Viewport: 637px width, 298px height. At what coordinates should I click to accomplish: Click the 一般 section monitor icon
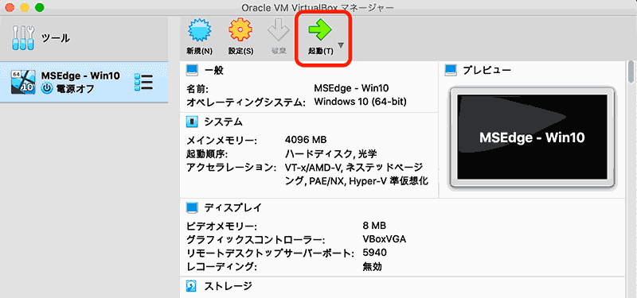click(x=192, y=71)
